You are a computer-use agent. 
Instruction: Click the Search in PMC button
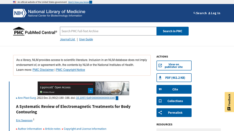click(x=173, y=31)
